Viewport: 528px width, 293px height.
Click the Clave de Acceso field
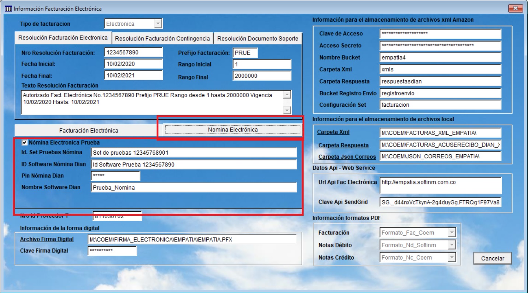click(441, 33)
